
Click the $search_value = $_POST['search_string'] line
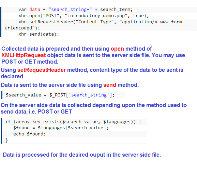60,95
